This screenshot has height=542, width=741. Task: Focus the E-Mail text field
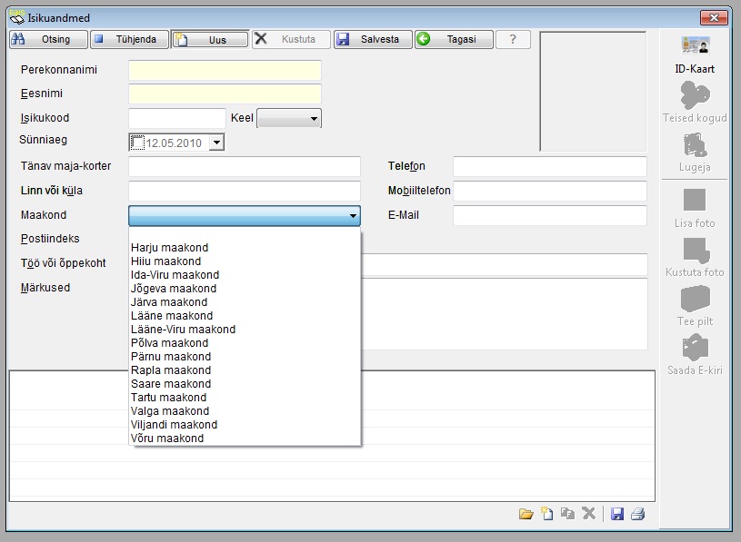coord(549,216)
